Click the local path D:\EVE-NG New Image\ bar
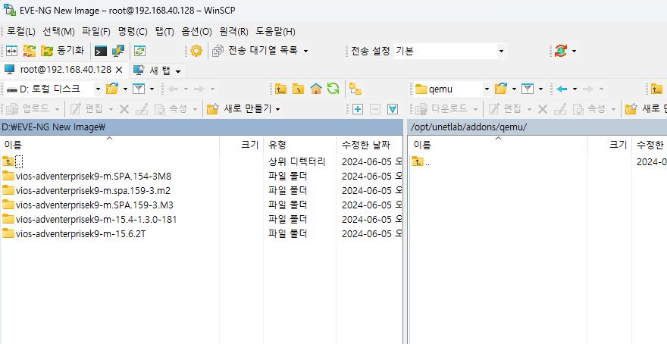The width and height of the screenshot is (667, 344). (202, 127)
